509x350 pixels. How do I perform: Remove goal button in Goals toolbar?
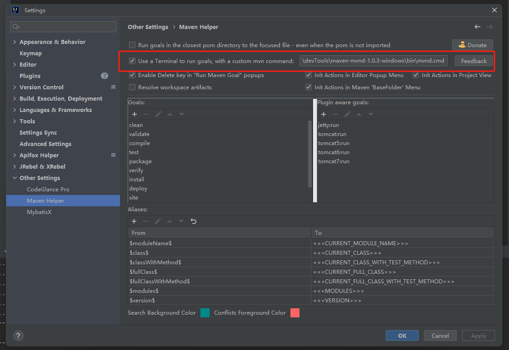[x=146, y=114]
